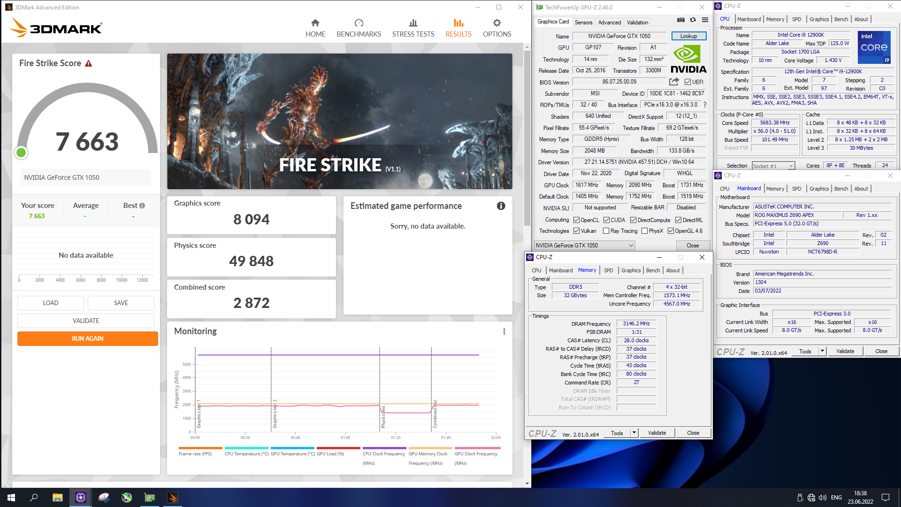Click the Bus Interface question mark icon
901x507 pixels.
pos(705,105)
